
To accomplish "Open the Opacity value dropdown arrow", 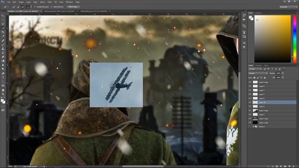I will pyautogui.click(x=283, y=73).
